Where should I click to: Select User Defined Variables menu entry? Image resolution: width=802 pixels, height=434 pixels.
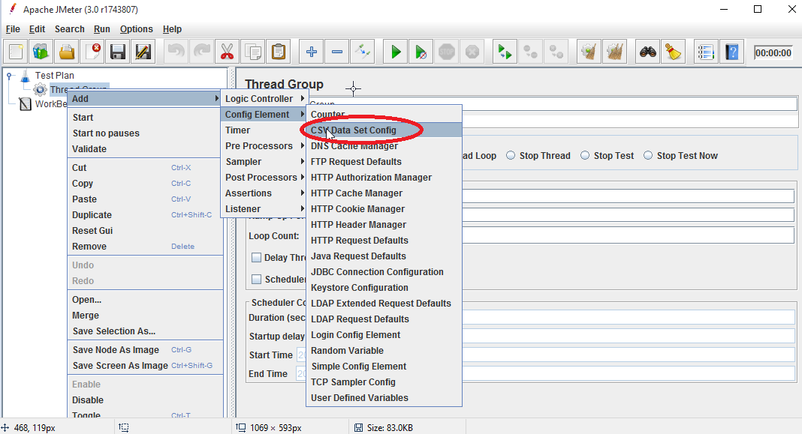coord(384,398)
